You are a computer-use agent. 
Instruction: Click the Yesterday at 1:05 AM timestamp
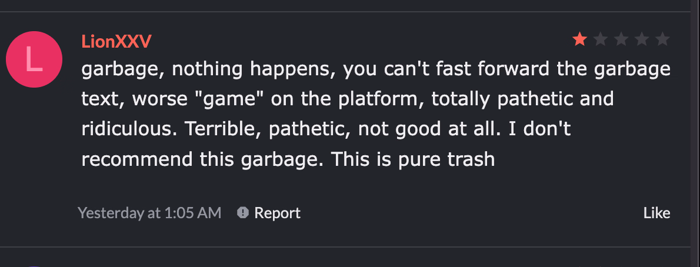pos(149,212)
